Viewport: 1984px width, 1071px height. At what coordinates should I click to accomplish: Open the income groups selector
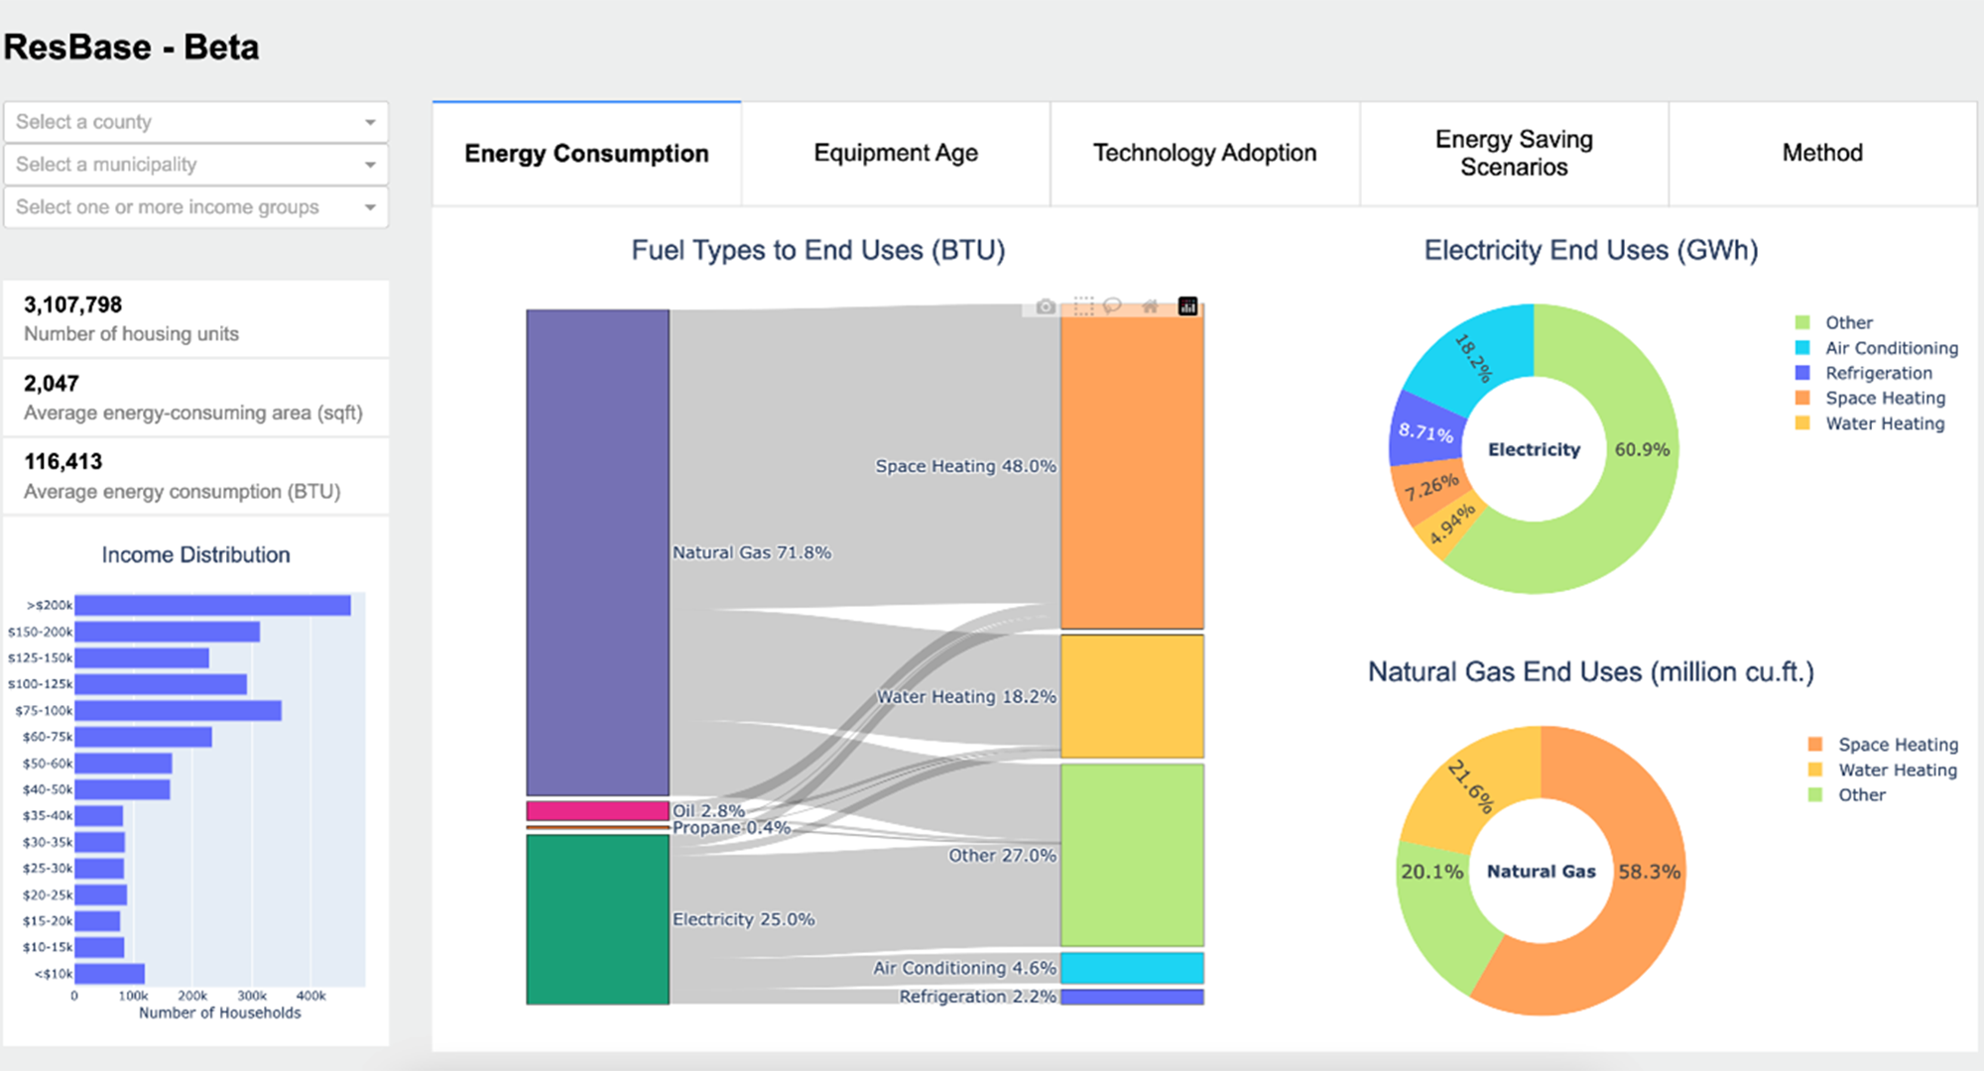tap(195, 206)
